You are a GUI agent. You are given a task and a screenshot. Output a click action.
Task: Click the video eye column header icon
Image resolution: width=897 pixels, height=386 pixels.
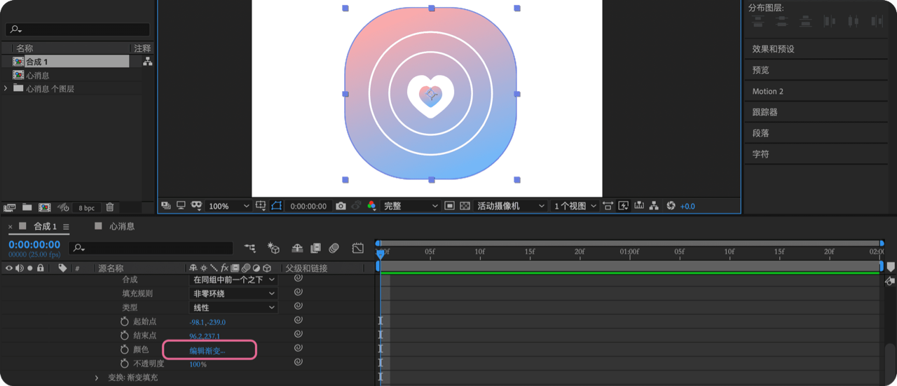[x=9, y=268]
